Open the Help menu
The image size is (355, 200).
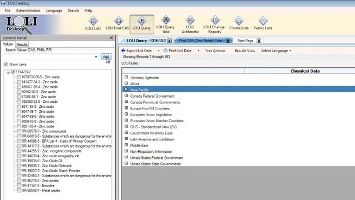tap(88, 11)
